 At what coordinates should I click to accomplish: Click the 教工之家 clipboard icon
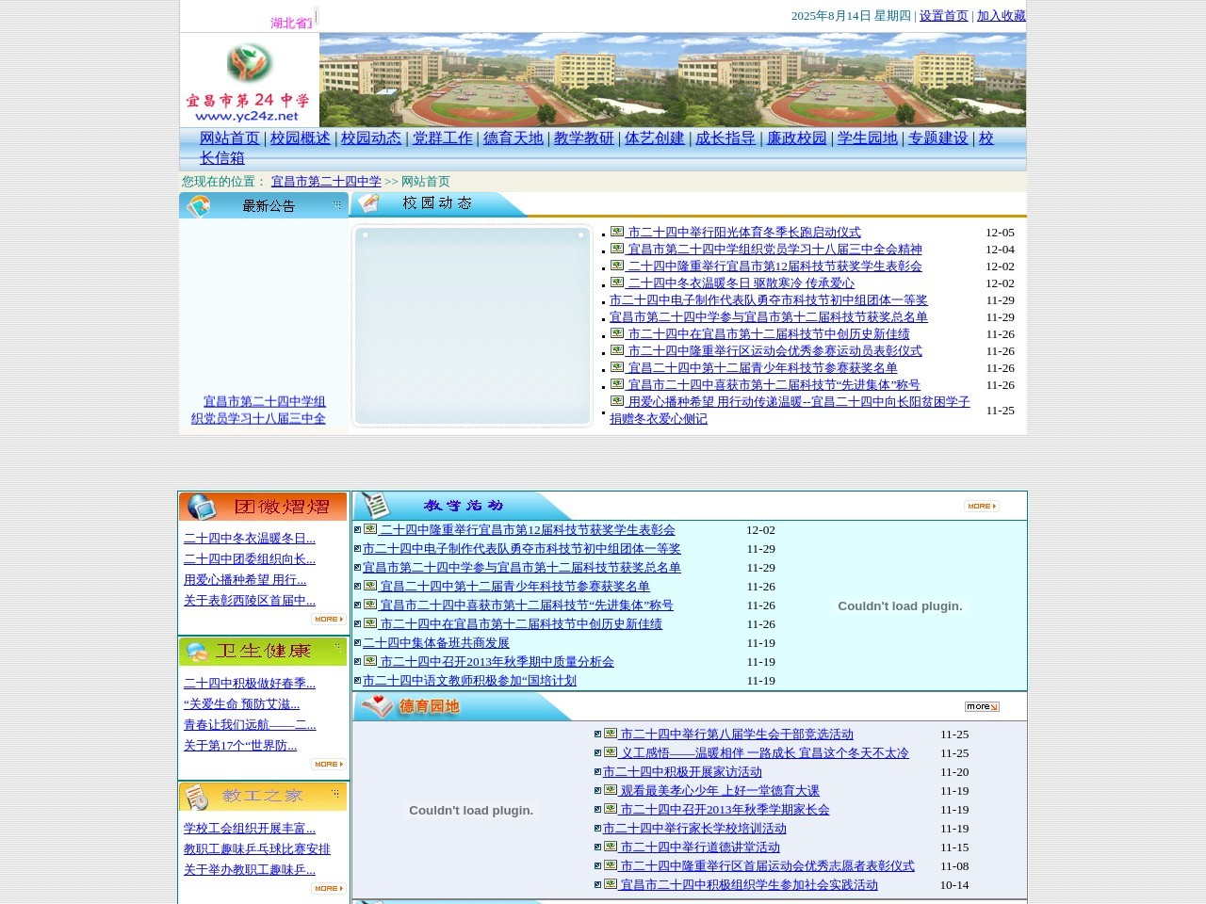pyautogui.click(x=197, y=796)
